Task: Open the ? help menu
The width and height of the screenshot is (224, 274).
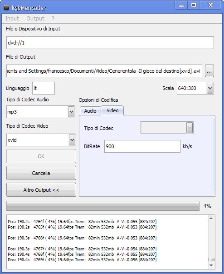Action: click(53, 18)
